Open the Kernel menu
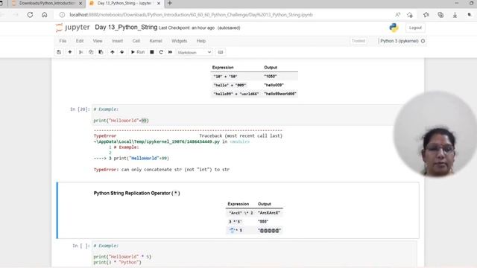 coord(156,41)
